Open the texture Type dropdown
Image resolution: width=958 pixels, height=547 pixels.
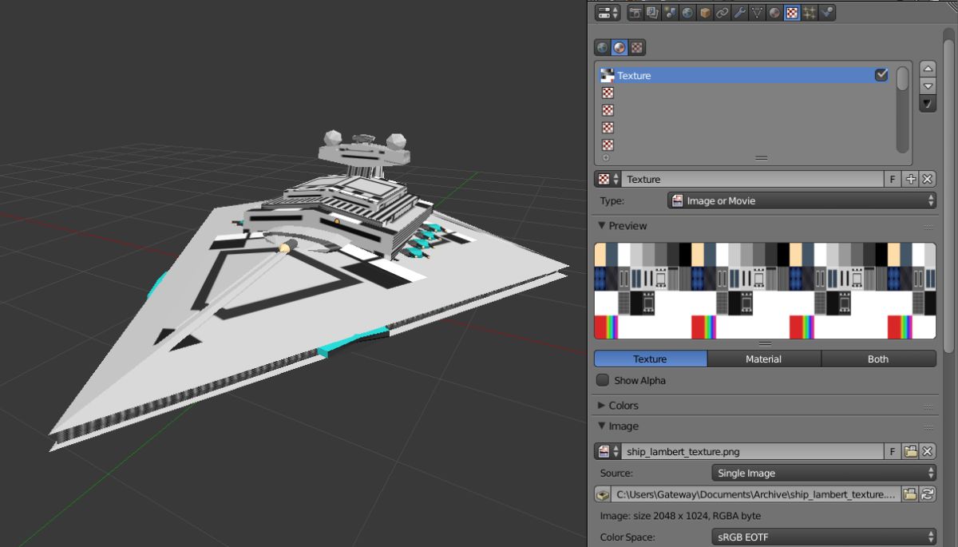point(802,201)
